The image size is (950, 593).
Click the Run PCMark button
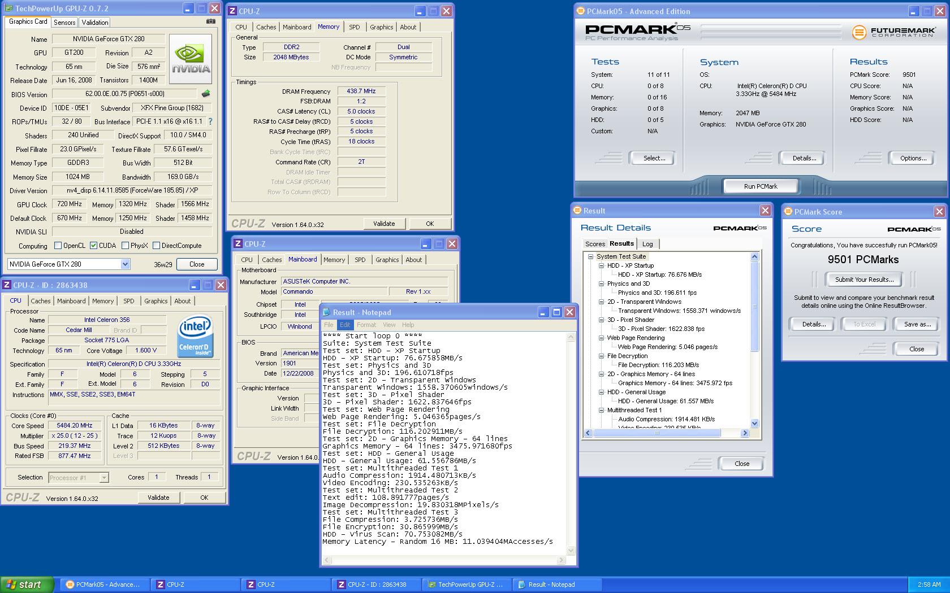coord(761,186)
